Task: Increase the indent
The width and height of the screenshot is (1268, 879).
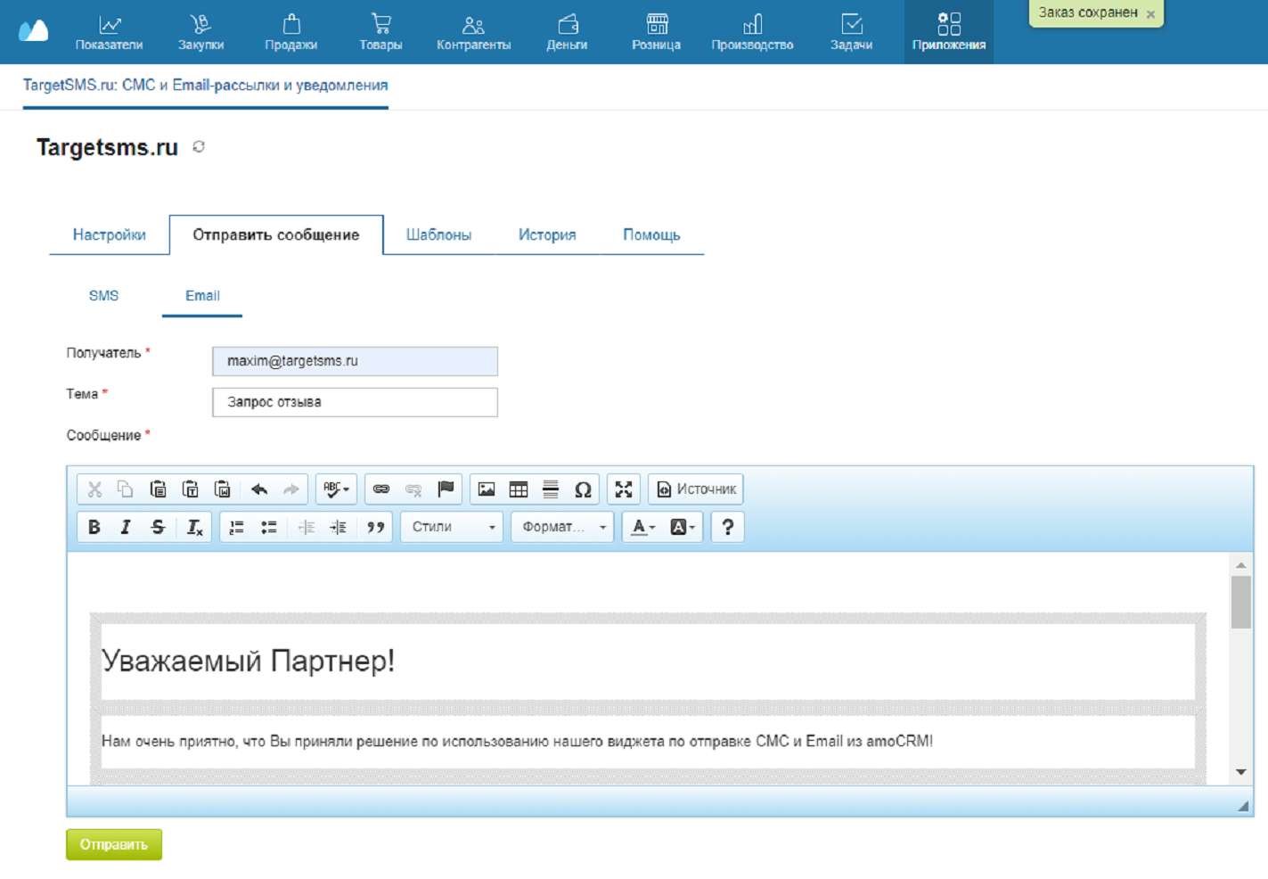Action: [338, 527]
